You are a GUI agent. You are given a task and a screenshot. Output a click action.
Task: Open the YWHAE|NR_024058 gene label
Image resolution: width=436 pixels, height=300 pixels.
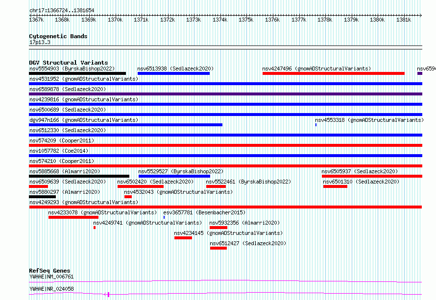[x=51, y=289]
